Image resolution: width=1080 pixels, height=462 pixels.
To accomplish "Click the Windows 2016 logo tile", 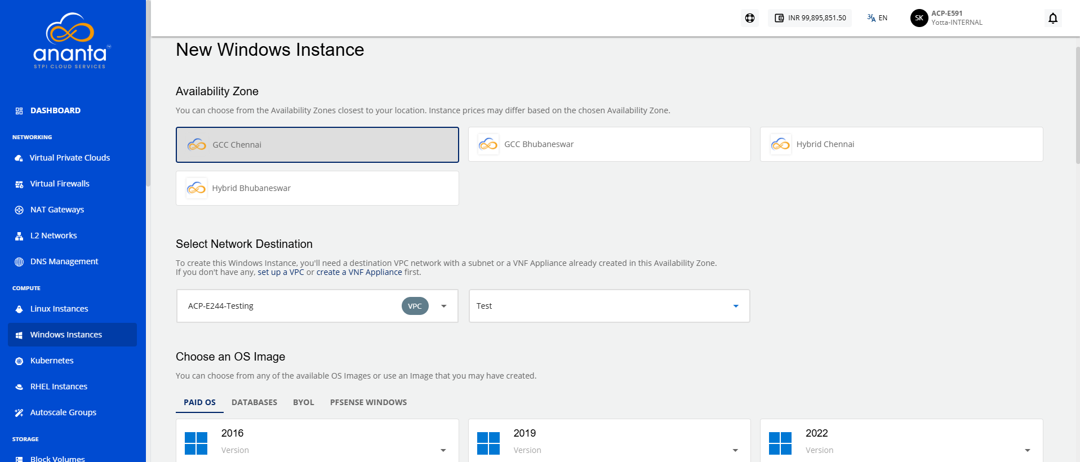I will tap(196, 443).
